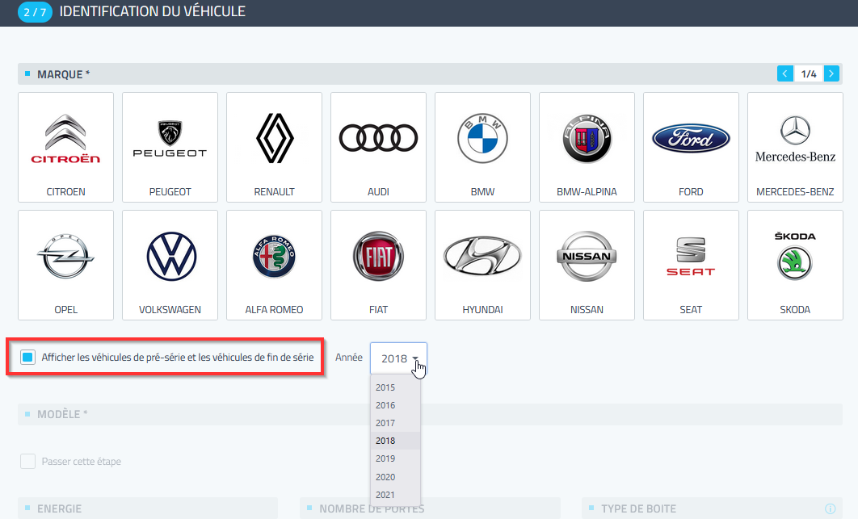Go to previous brand page arrow
Viewport: 858px width, 519px height.
(x=785, y=73)
